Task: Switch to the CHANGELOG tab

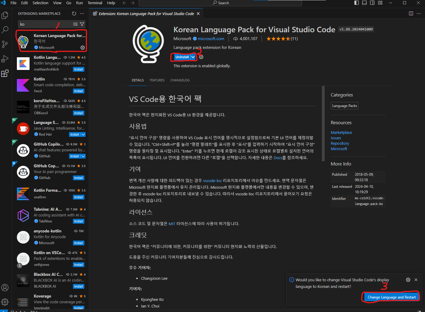Action: 180,80
